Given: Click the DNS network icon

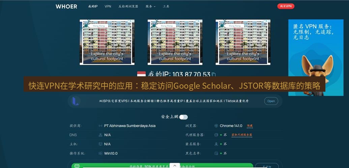Looking at the screenshot, I should click(x=100, y=135).
